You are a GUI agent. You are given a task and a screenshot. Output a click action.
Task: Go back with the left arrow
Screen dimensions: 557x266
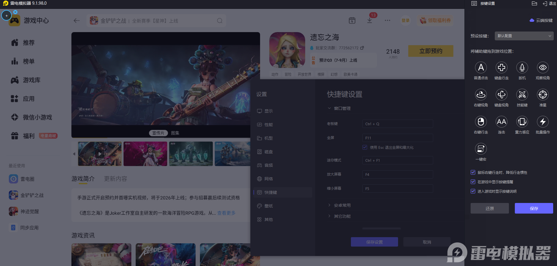pos(77,21)
